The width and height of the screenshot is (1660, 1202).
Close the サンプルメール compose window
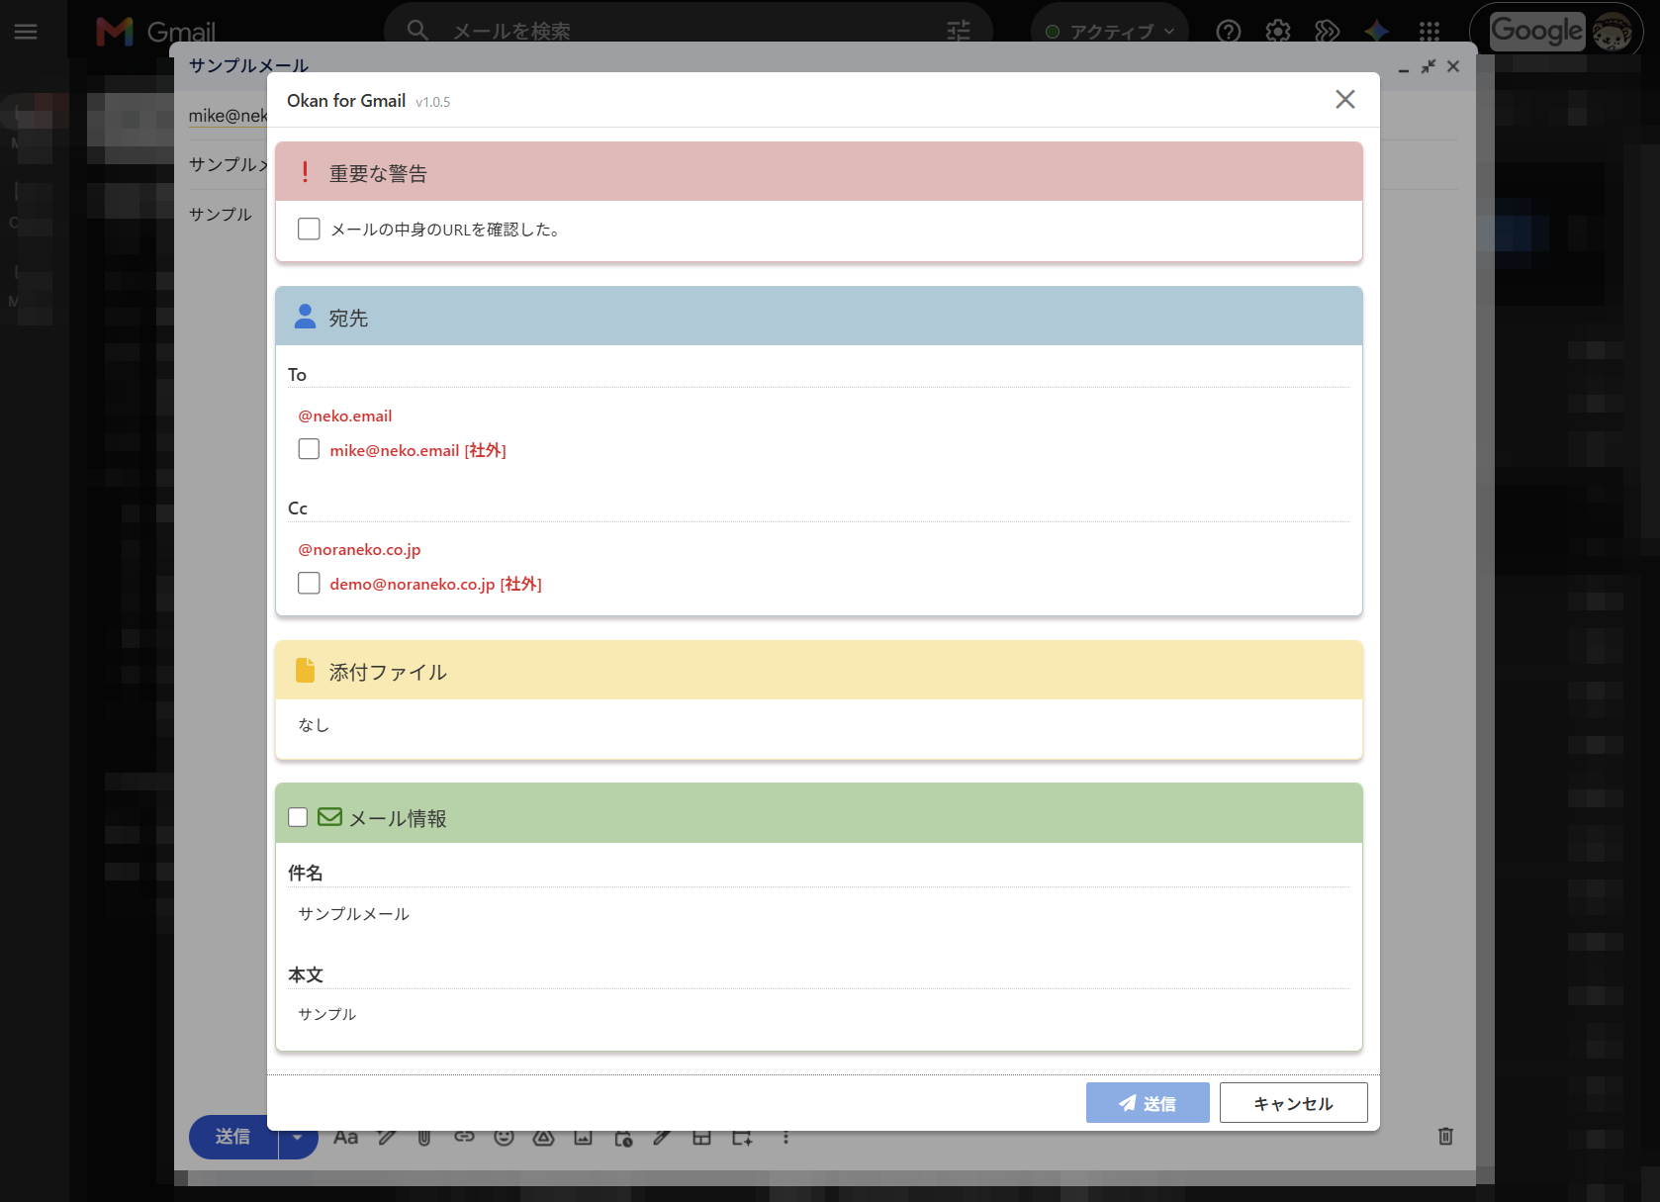pyautogui.click(x=1453, y=66)
